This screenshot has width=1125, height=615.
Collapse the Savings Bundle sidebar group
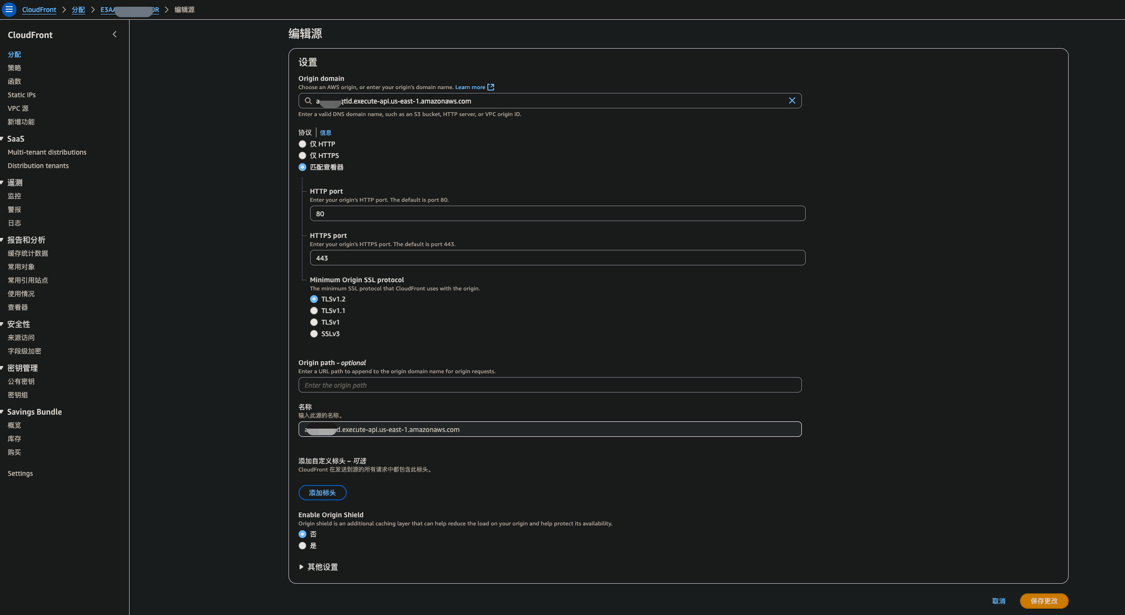point(2,412)
